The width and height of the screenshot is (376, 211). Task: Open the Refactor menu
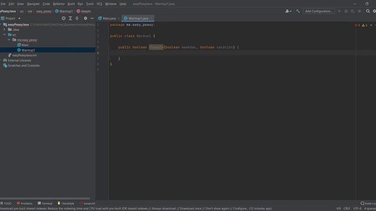coord(59,4)
